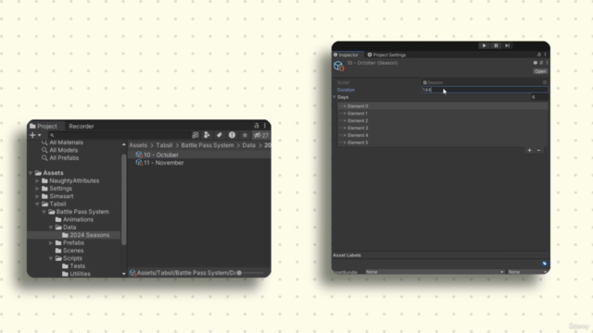Click the Season asset cube icon in Inspector

click(338, 66)
